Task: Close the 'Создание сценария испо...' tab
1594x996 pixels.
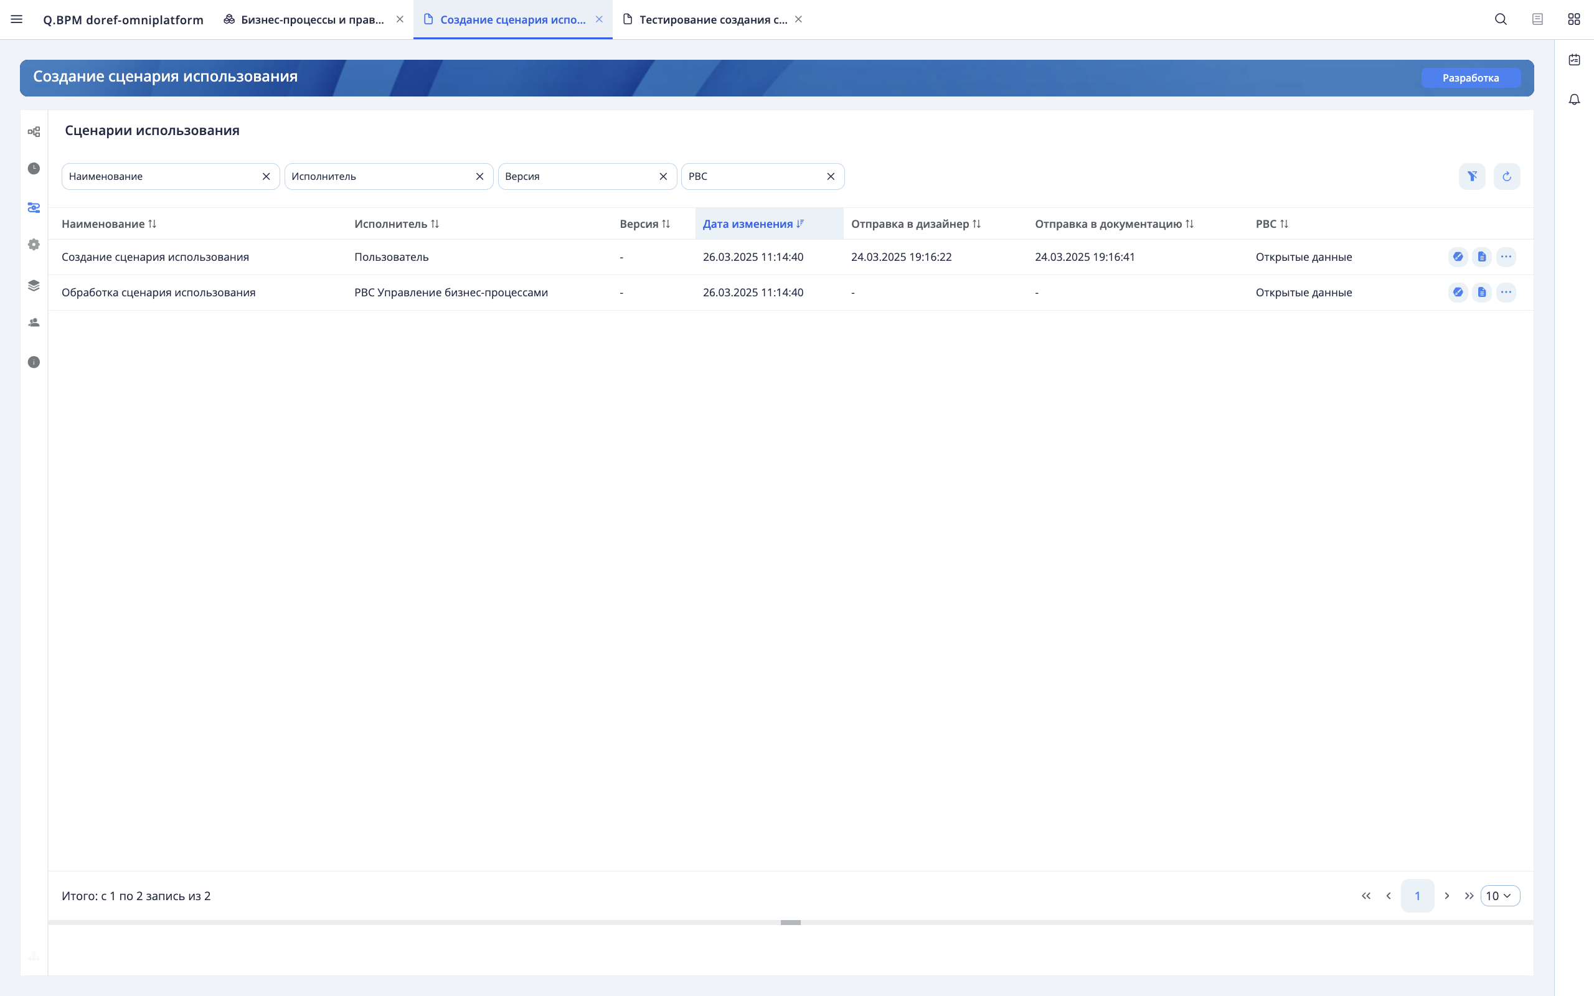Action: click(x=599, y=19)
